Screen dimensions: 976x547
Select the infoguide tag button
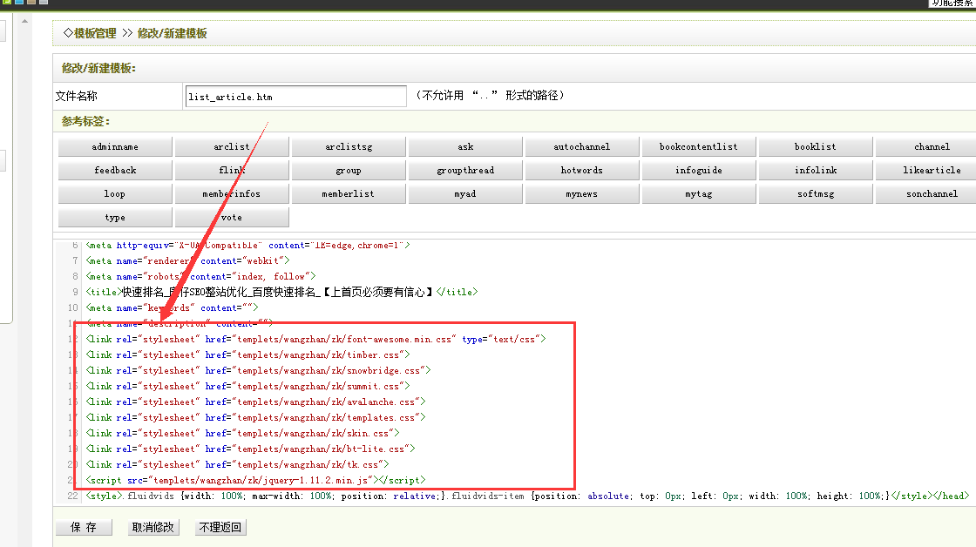click(x=699, y=171)
